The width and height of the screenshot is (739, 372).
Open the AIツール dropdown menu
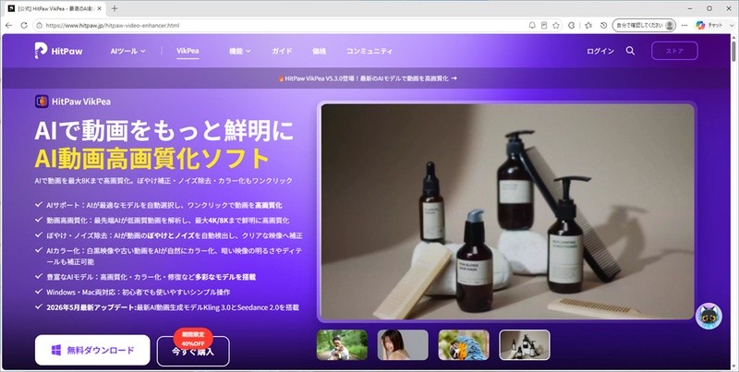(127, 51)
